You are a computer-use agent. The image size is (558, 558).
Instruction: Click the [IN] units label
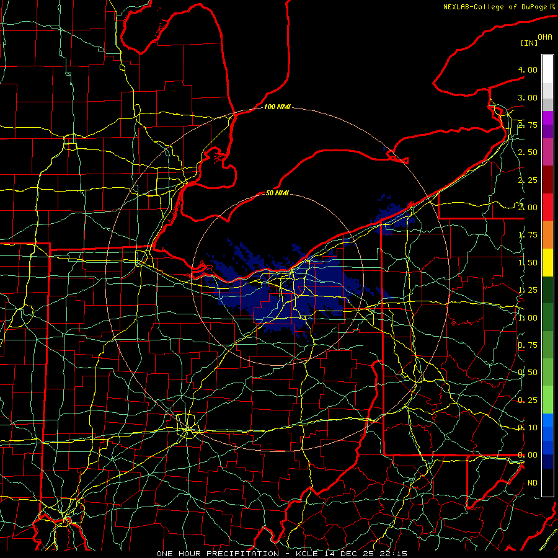[x=529, y=43]
